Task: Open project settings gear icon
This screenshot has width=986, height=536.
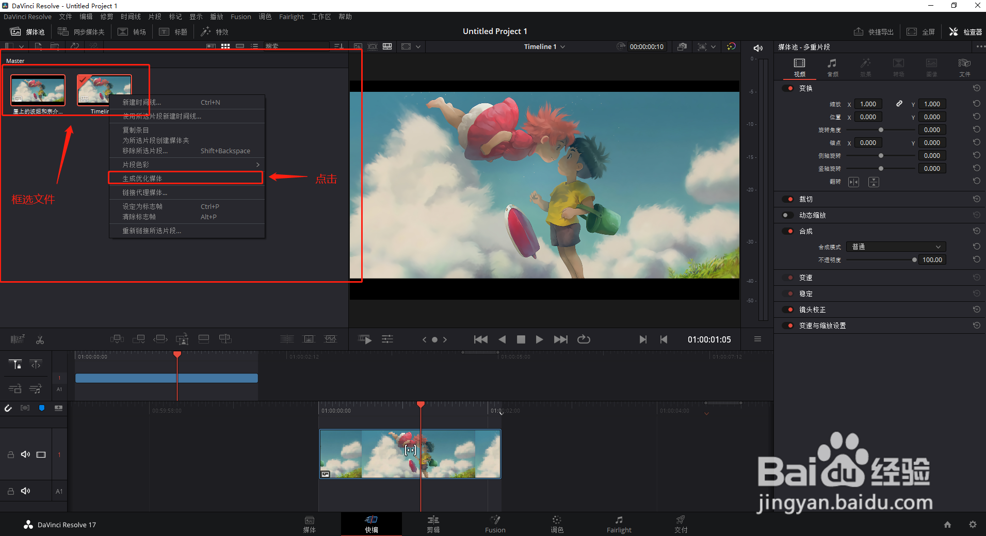Action: [x=973, y=525]
